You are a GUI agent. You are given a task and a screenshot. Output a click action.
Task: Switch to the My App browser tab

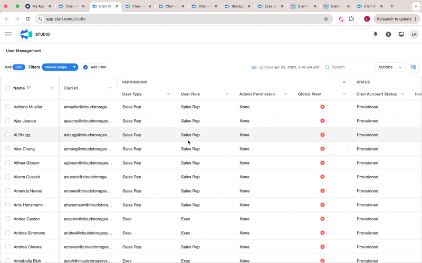coord(38,6)
